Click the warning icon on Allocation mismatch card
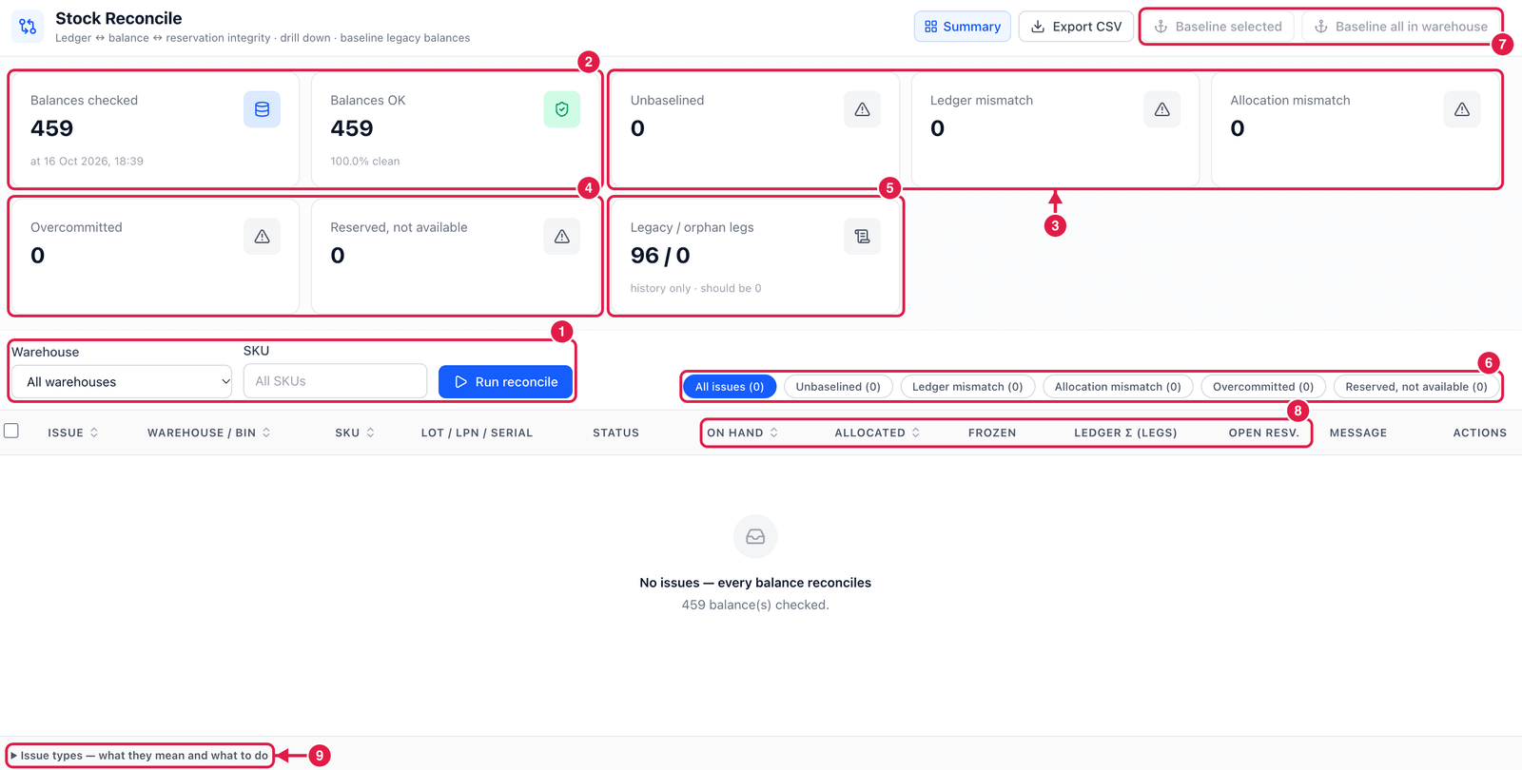 click(x=1462, y=109)
